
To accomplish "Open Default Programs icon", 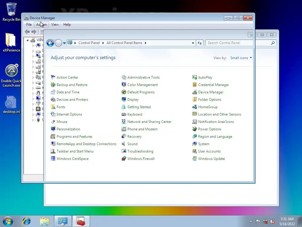I will coord(124,92).
